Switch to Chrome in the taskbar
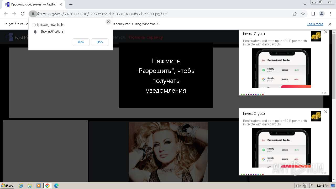This screenshot has width=336, height=189. point(47,186)
